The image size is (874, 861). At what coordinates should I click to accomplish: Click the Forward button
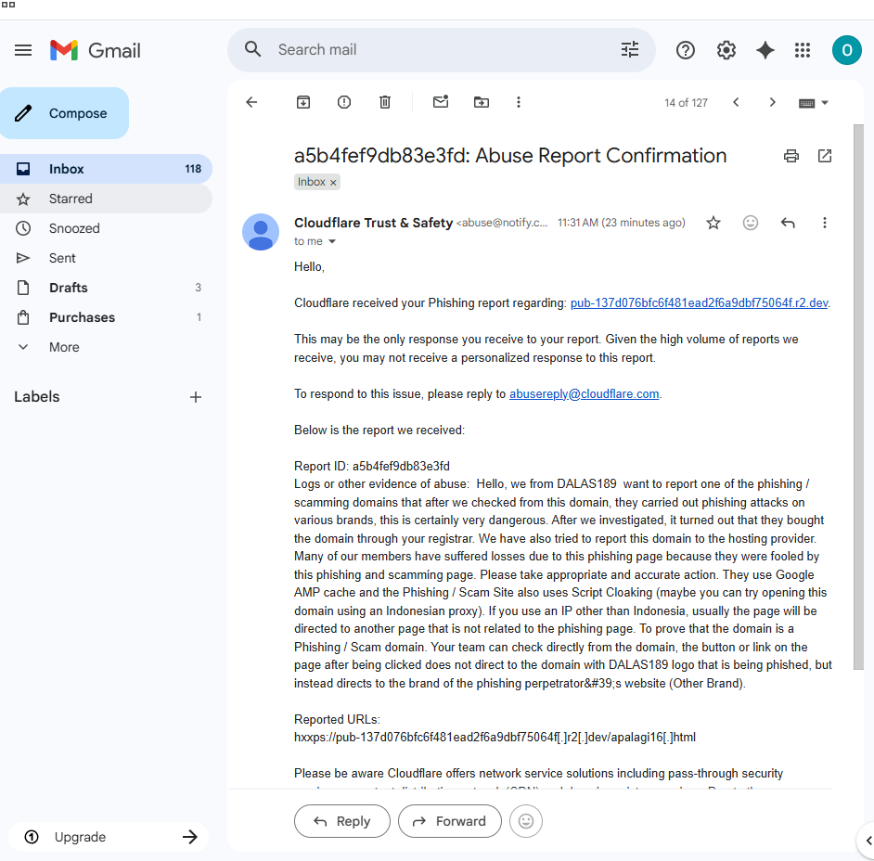449,821
